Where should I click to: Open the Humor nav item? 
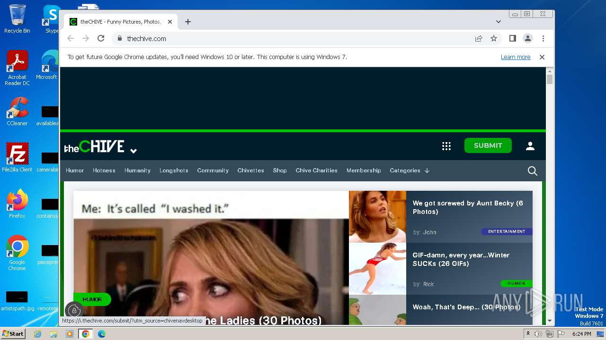pyautogui.click(x=75, y=170)
